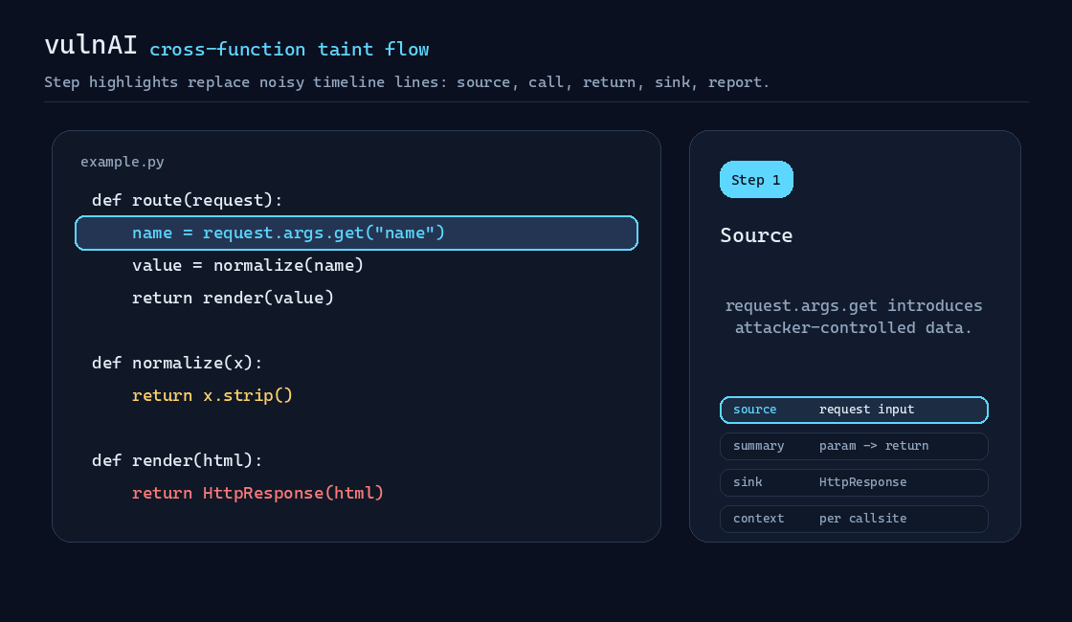Click the def render(html): line
Image resolution: width=1072 pixels, height=622 pixels.
pyautogui.click(x=177, y=460)
